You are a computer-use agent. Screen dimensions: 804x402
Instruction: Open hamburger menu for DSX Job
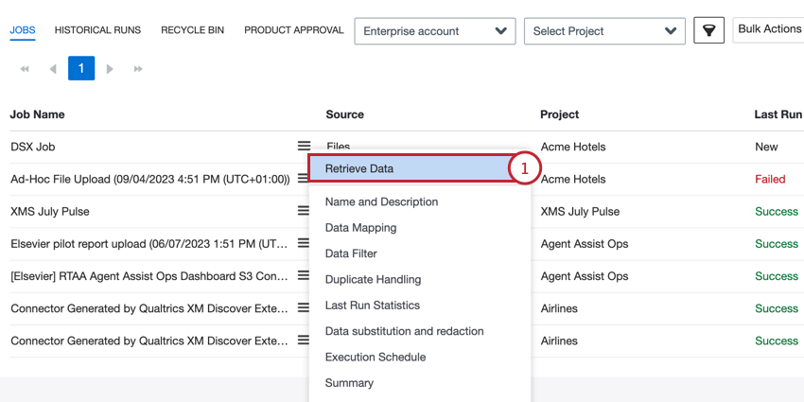coord(304,147)
